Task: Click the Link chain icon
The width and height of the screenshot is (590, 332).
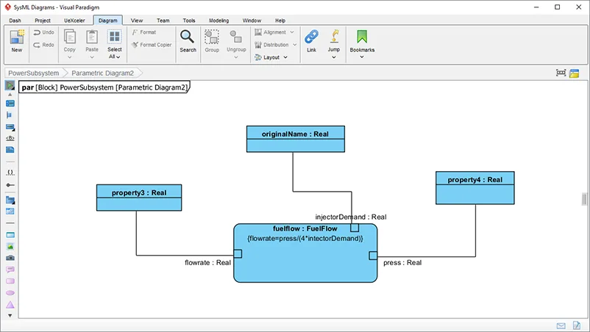Action: click(312, 37)
